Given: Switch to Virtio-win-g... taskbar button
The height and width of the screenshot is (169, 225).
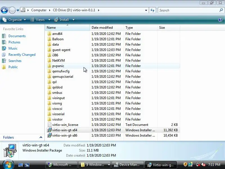Looking at the screenshot, I should [161, 165].
